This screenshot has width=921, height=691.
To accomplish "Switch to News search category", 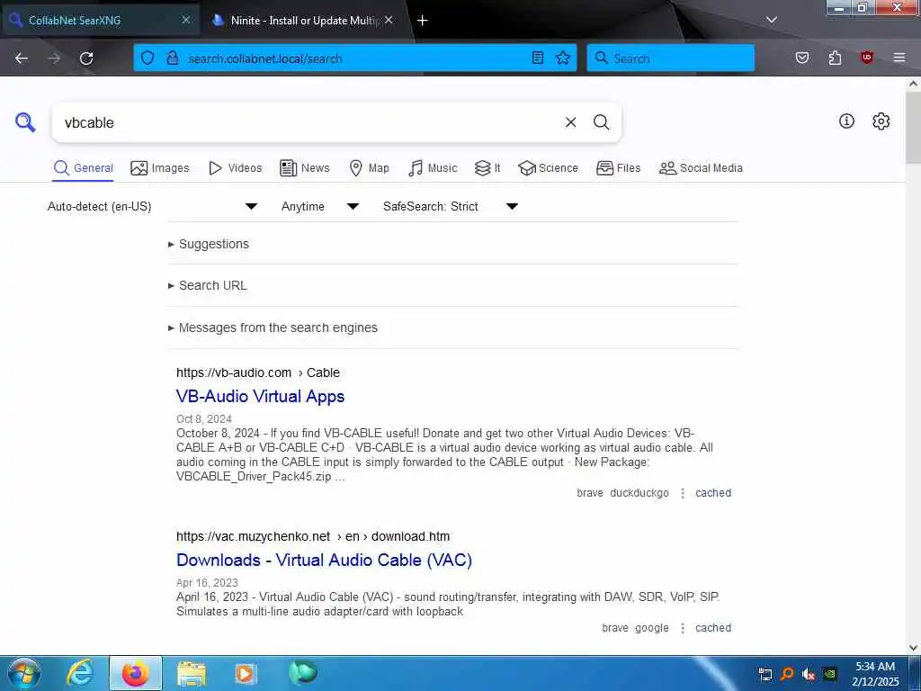I will (x=305, y=168).
